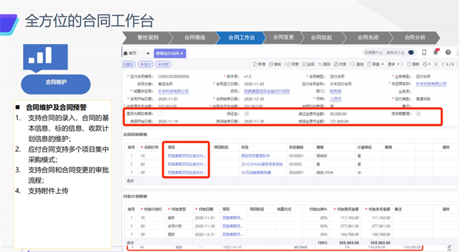
Task: Expand the 更多 dropdown menu
Action: tap(398, 64)
